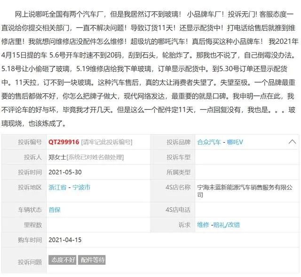Viewport: 301px width, 277px height.
Task: Select the note 系统已对姓名做处理
Action: (x=95, y=157)
